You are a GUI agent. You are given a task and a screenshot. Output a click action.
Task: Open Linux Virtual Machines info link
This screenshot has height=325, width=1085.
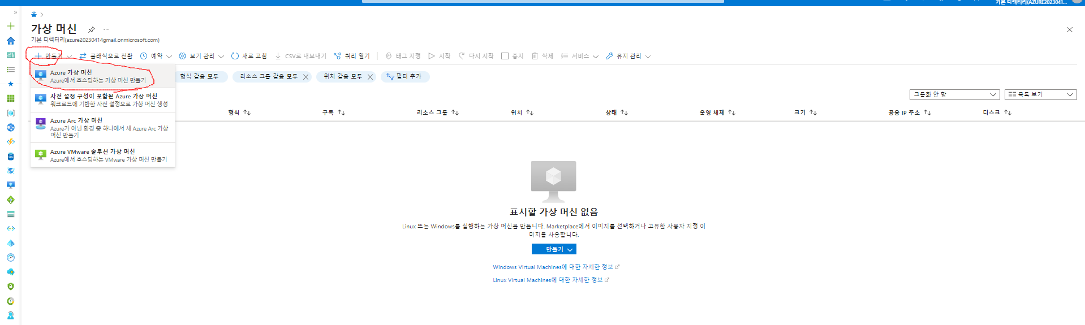point(551,280)
